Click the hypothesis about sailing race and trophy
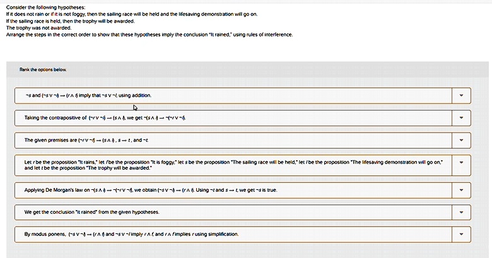Screen dimensions: 492x258 click(x=70, y=21)
